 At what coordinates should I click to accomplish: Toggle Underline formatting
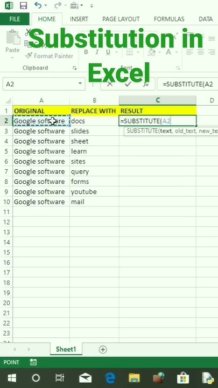tap(108, 52)
